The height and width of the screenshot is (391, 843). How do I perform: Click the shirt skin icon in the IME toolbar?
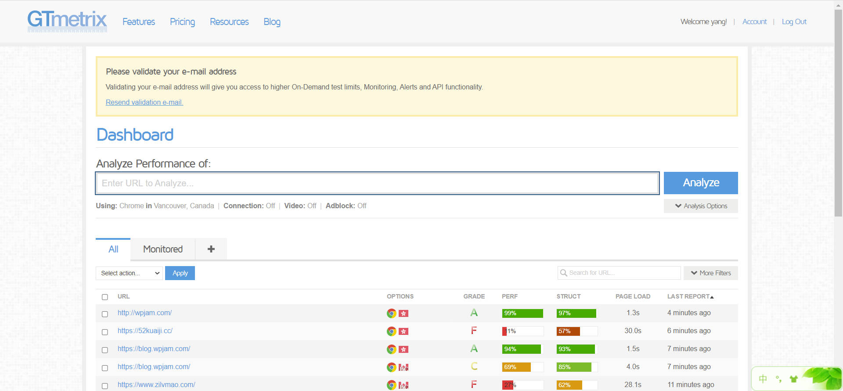coord(793,379)
